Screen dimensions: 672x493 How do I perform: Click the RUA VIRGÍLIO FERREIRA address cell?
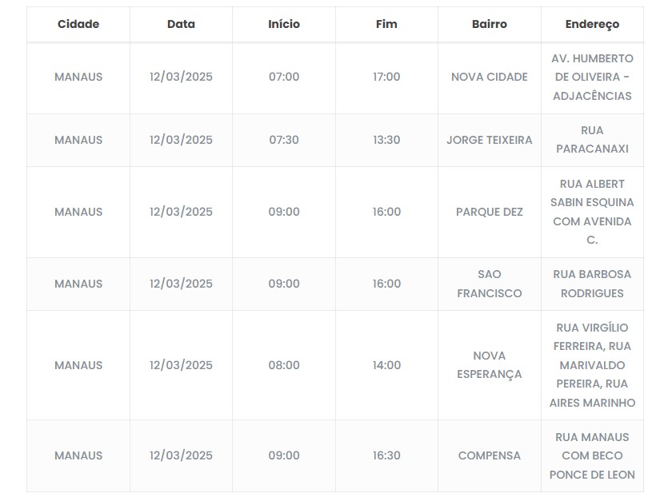(x=592, y=365)
